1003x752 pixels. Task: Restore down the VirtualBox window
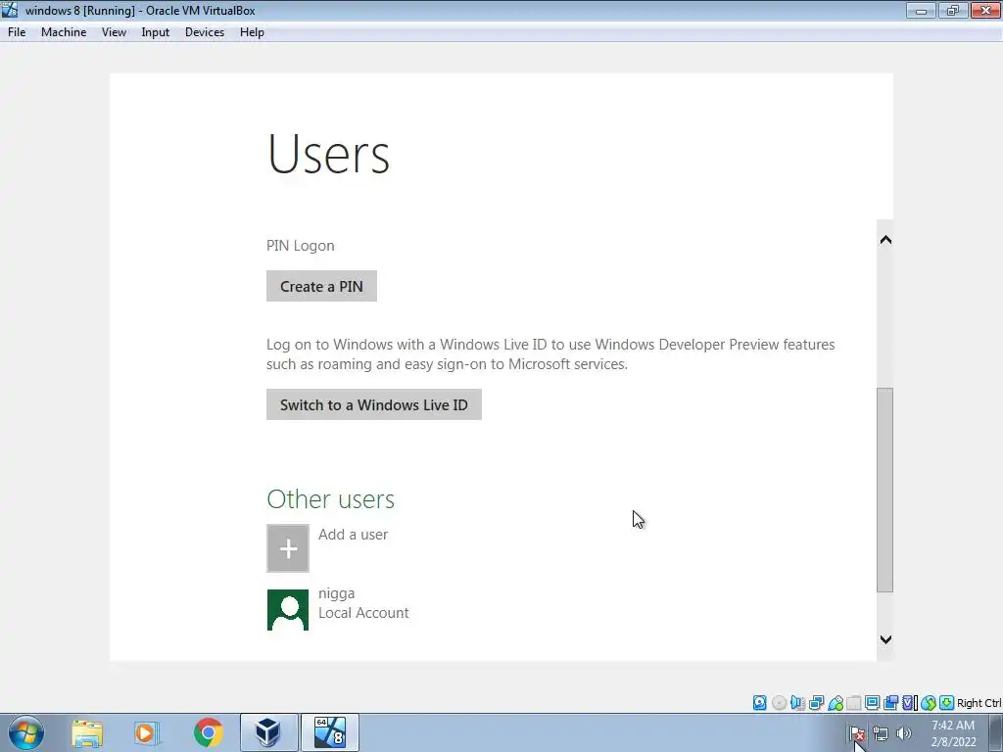click(x=953, y=10)
